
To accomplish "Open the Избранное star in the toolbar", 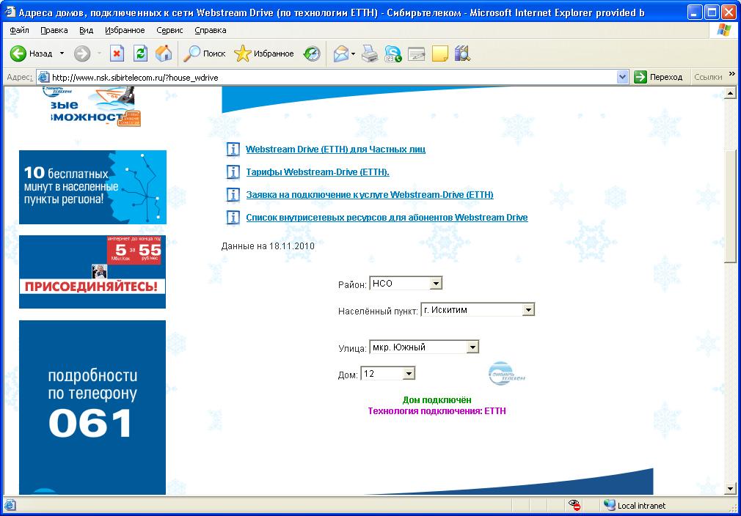I will [x=263, y=54].
